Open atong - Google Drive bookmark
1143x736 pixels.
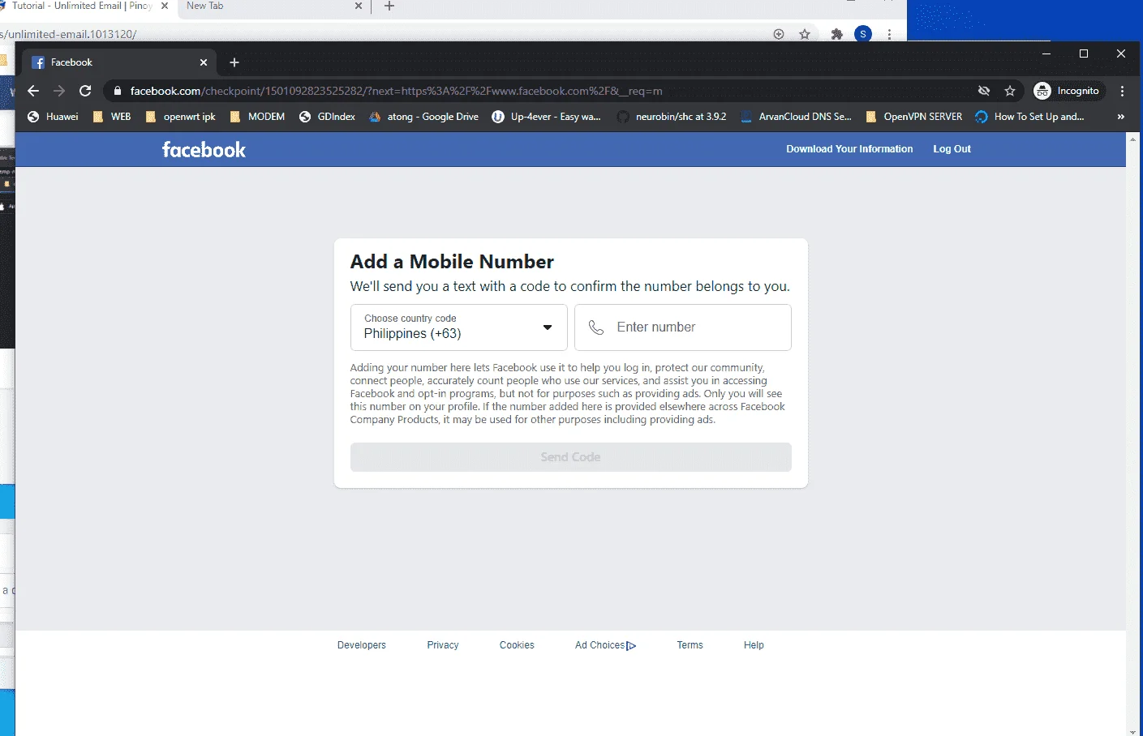(x=423, y=117)
